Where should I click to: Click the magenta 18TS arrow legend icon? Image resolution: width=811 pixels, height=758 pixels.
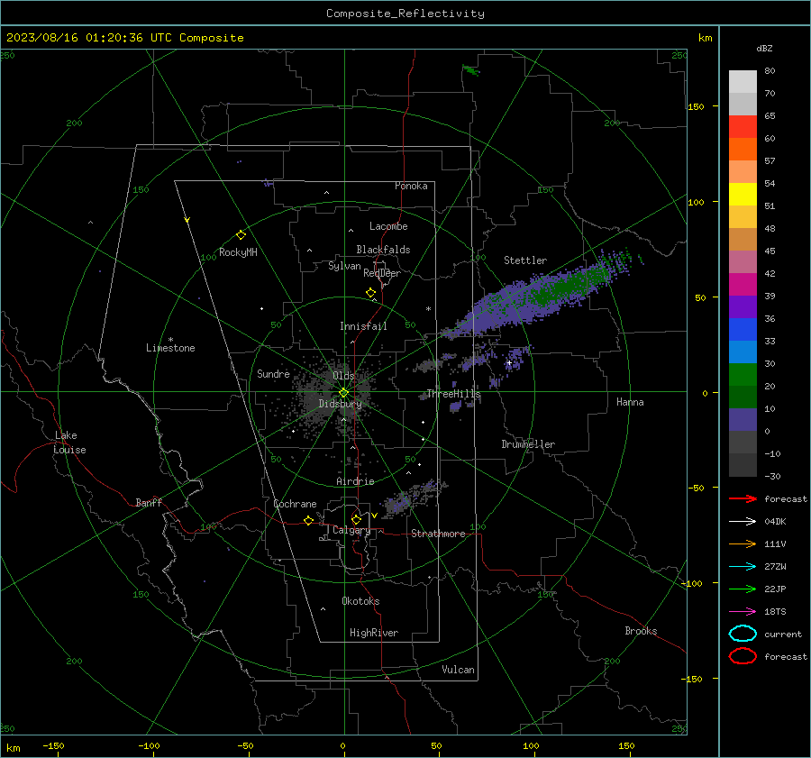click(743, 612)
